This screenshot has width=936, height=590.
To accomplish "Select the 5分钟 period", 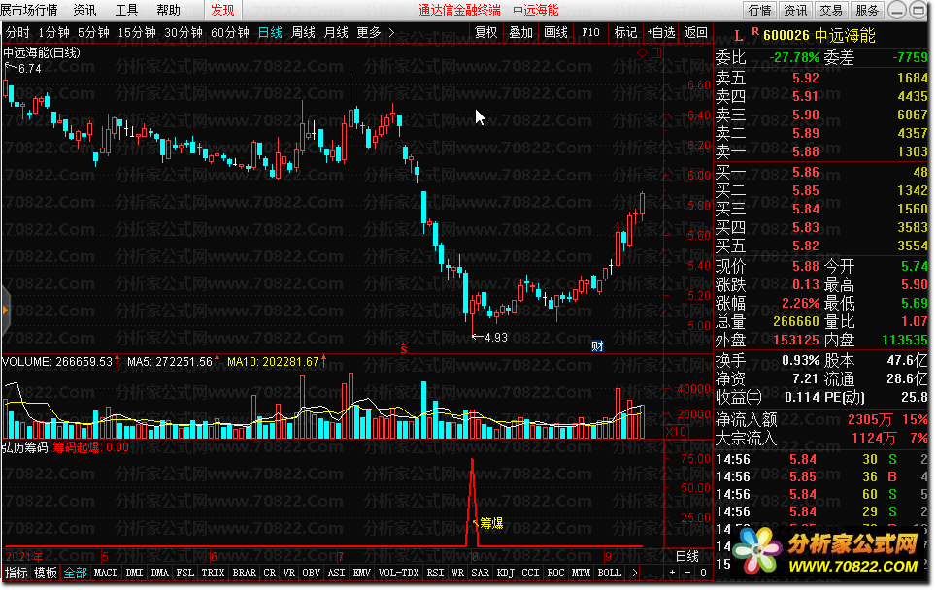I will pos(94,33).
